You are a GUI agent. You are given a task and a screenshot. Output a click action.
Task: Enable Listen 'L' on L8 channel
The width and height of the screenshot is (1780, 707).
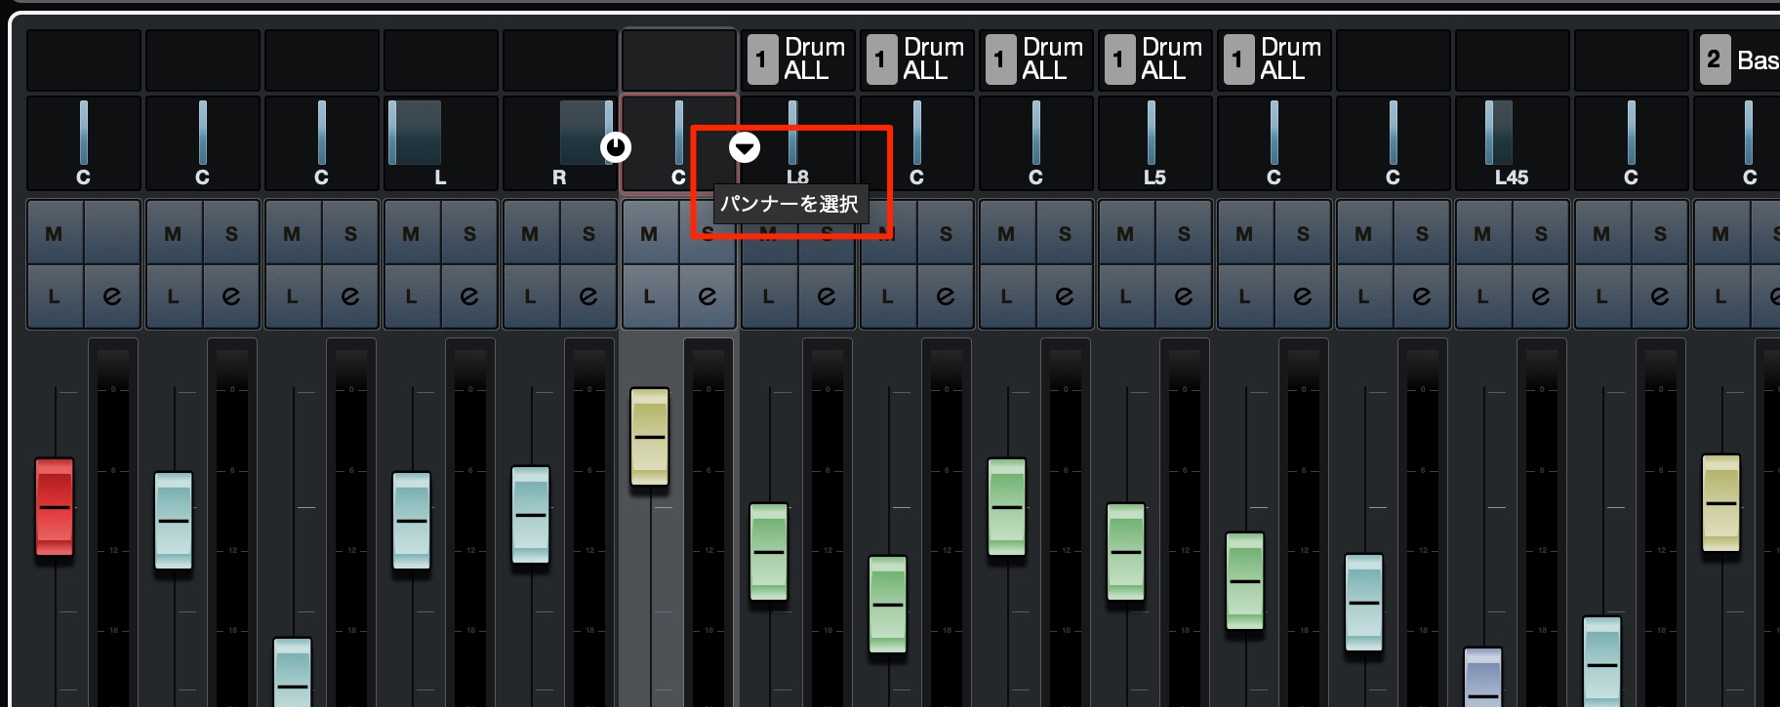pyautogui.click(x=769, y=295)
